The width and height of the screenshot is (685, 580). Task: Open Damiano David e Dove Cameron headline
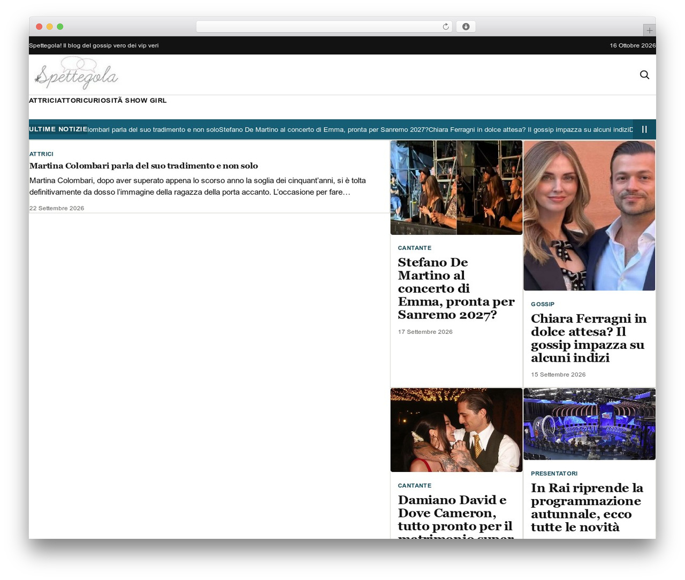click(x=455, y=516)
